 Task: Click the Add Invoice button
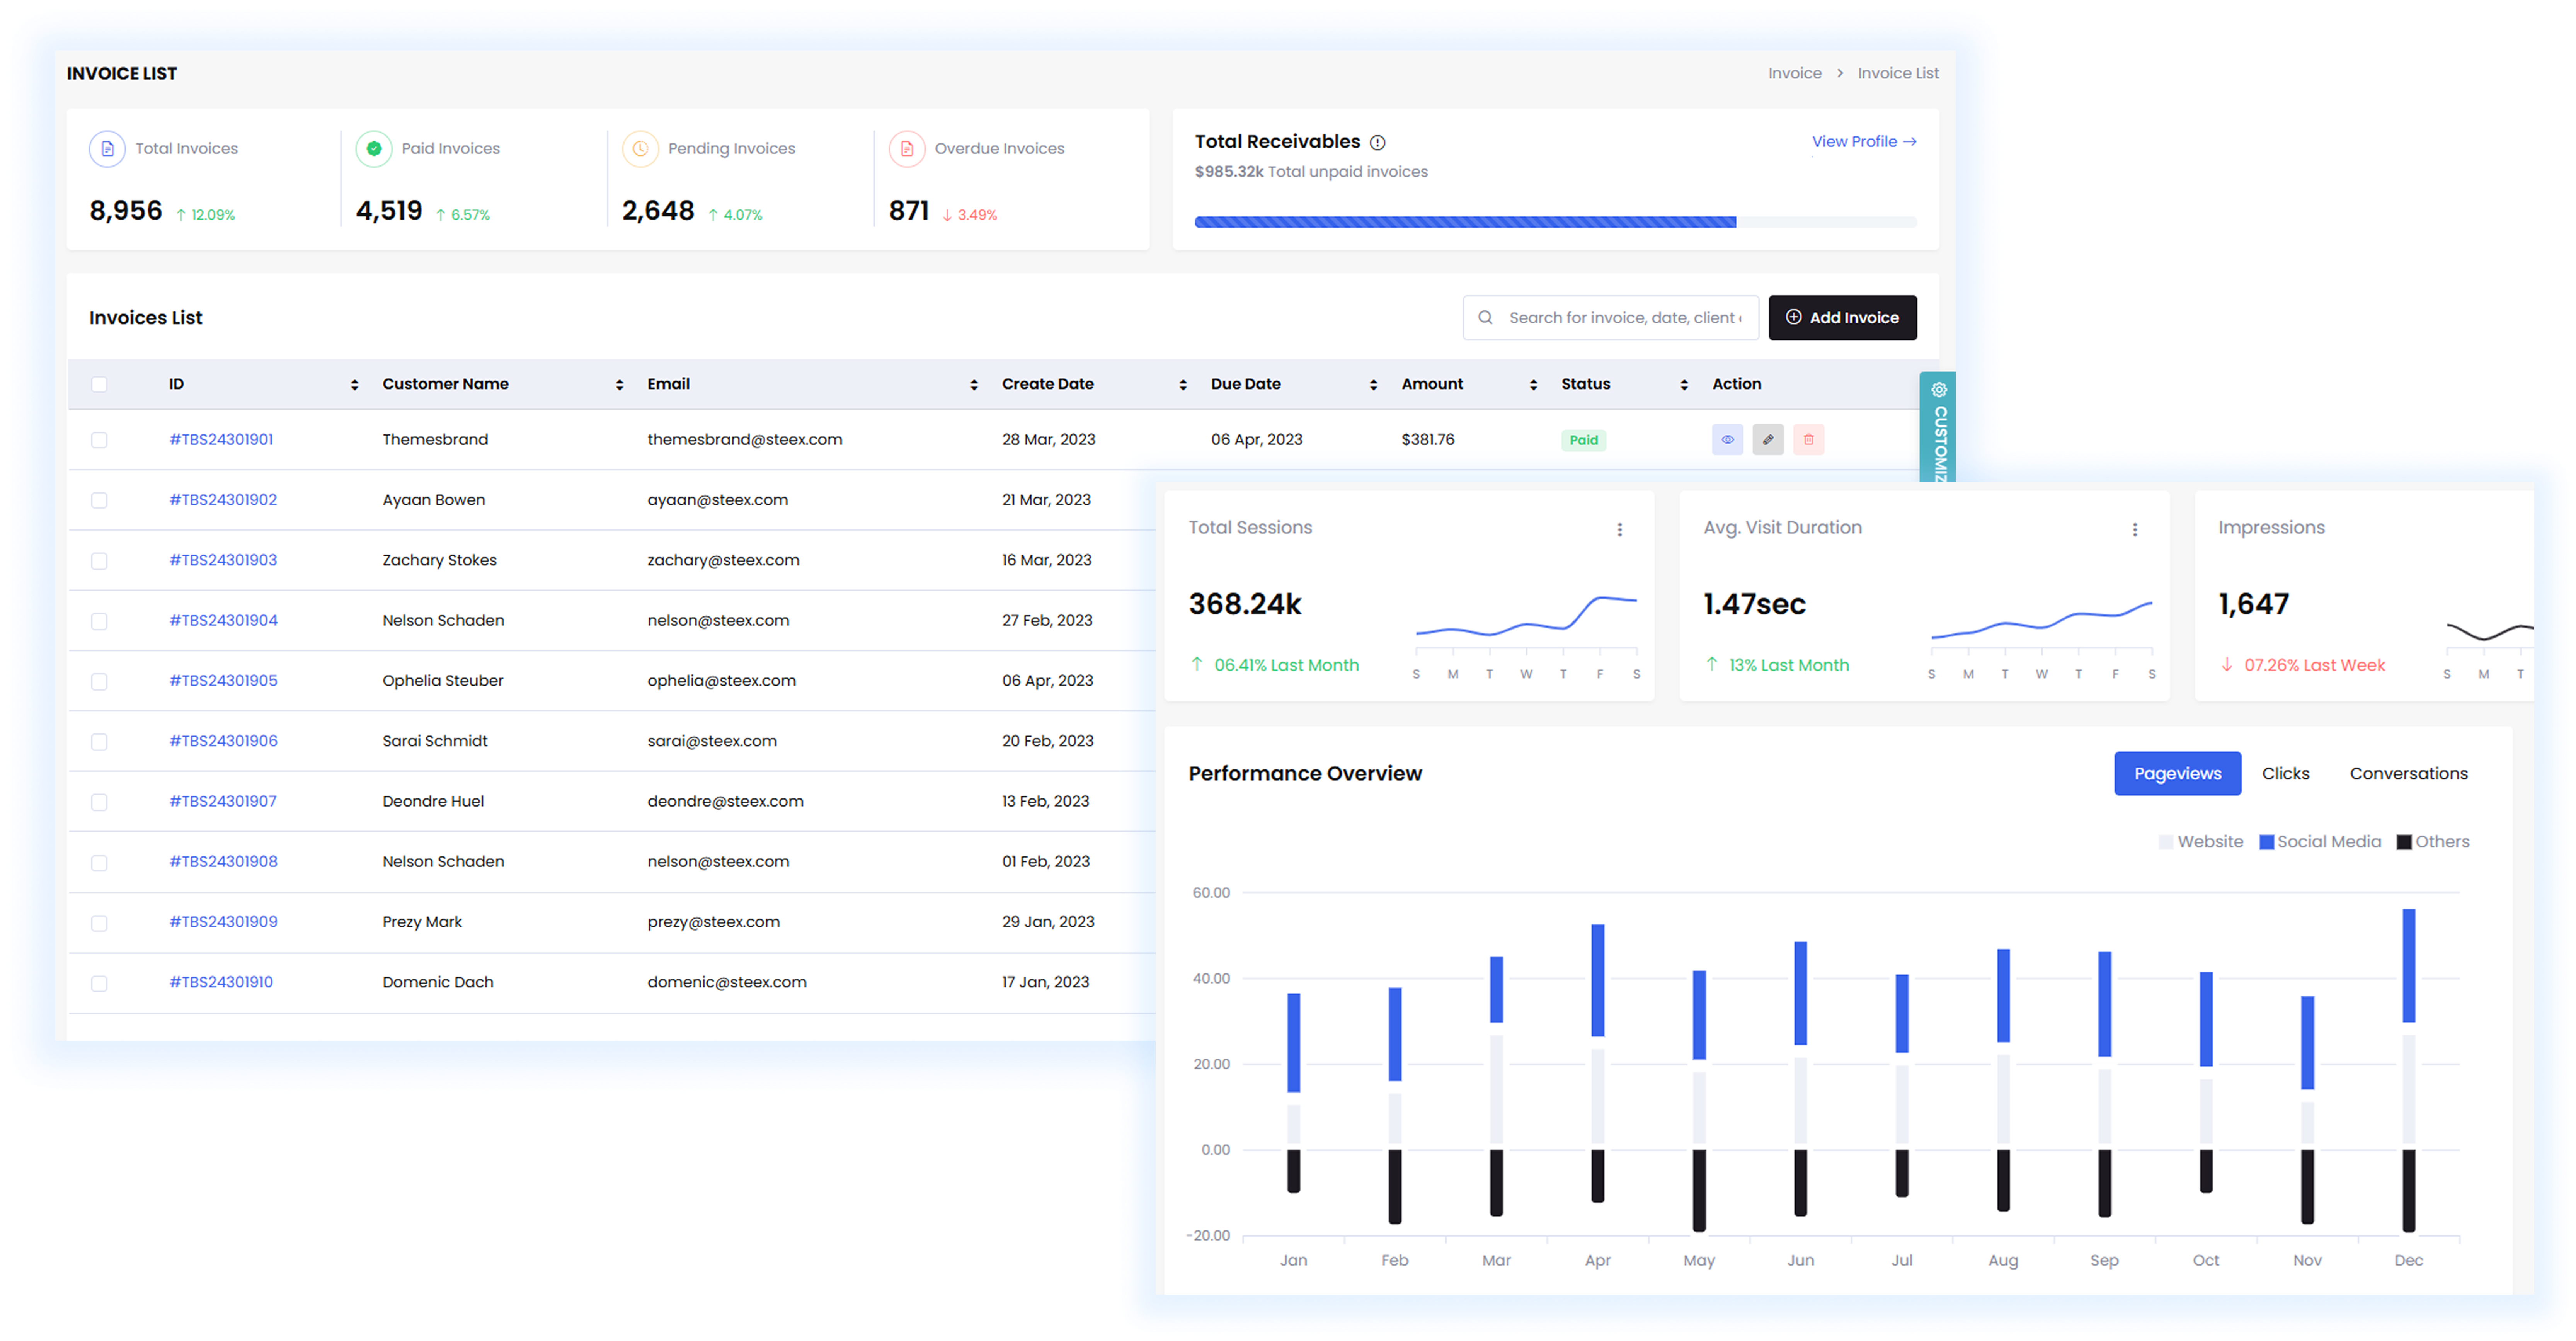coord(1842,318)
